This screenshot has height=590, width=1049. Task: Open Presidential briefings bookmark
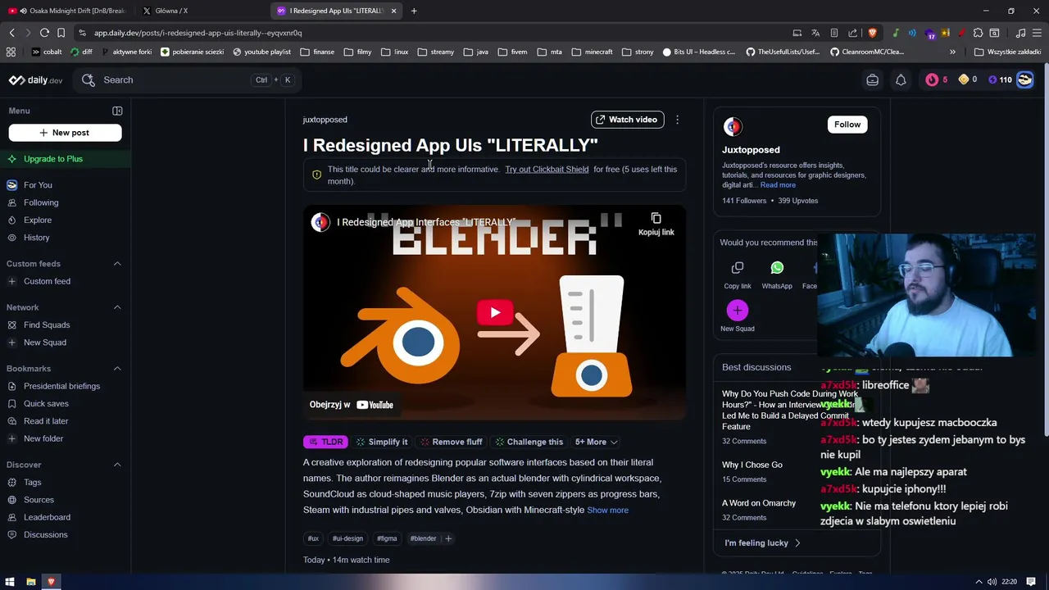[61, 386]
